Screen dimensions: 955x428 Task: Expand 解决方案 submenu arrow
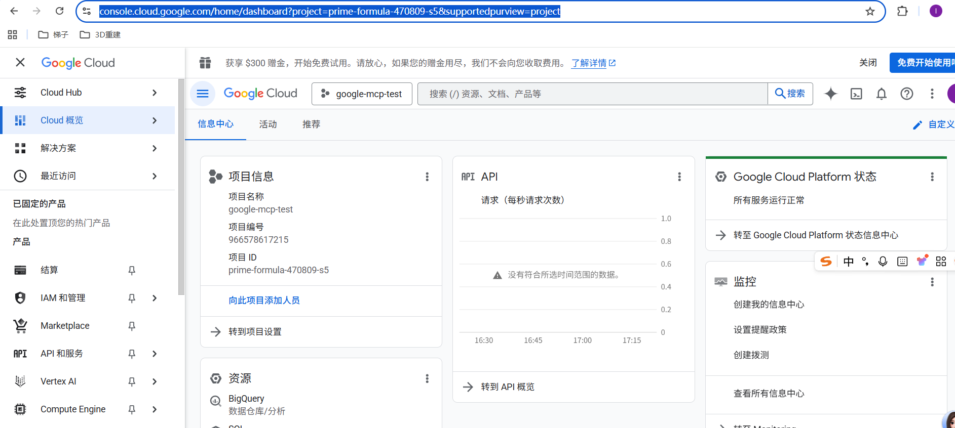click(x=155, y=148)
